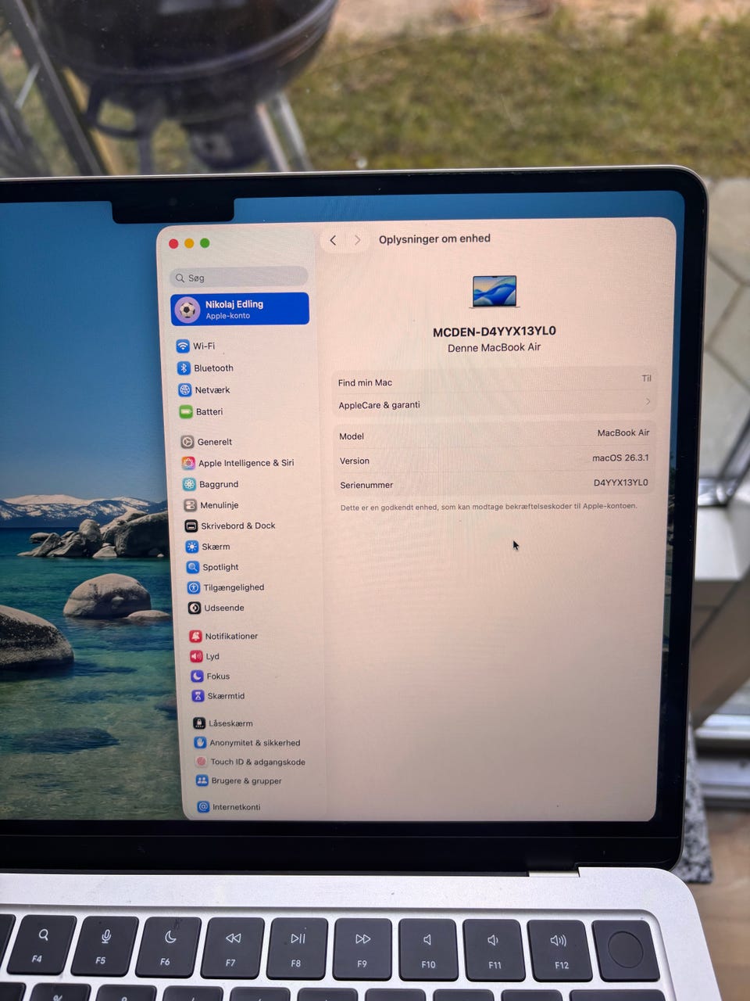
Task: Click the Notifikationer label in sidebar
Action: coord(231,636)
